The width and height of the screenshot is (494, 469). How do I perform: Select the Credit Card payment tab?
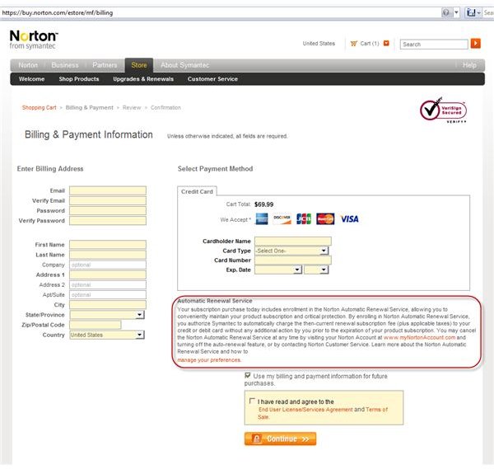point(197,191)
